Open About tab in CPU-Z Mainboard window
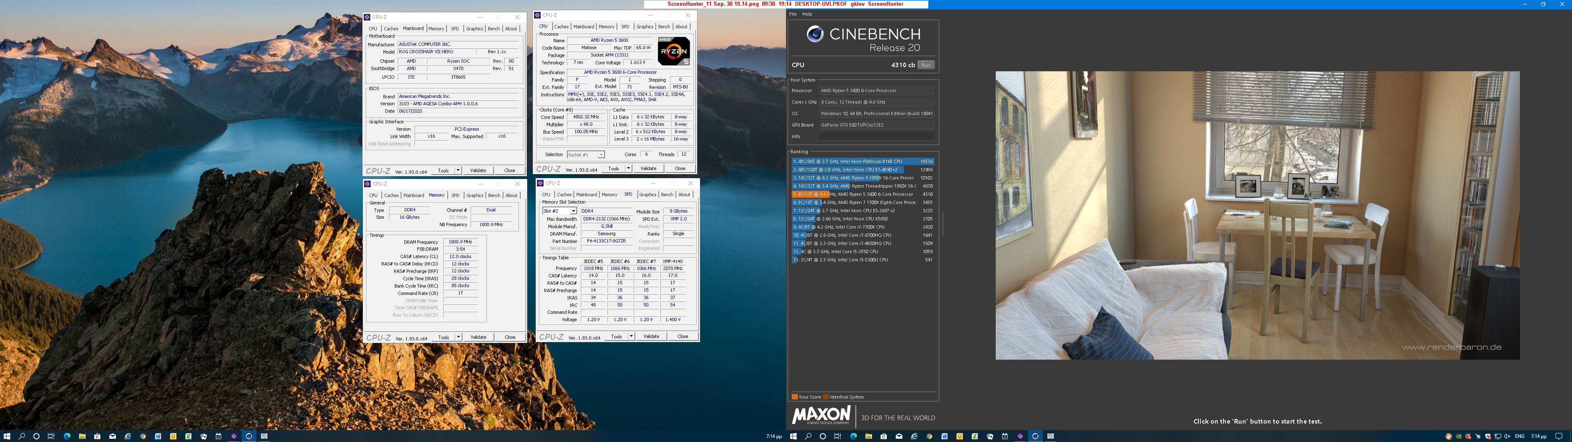The width and height of the screenshot is (1572, 442). pyautogui.click(x=511, y=29)
